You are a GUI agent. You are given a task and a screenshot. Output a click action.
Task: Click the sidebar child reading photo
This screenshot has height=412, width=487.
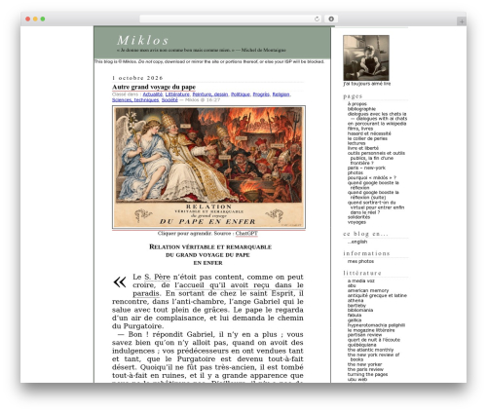[366, 57]
